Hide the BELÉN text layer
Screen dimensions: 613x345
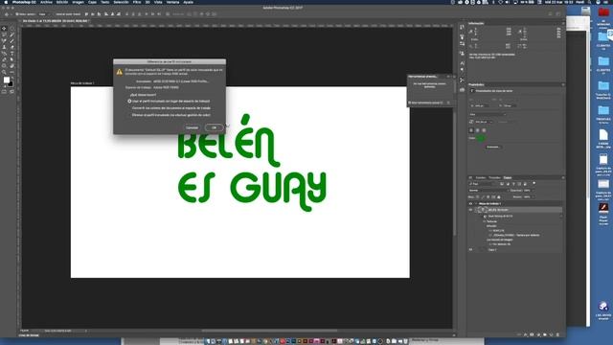(470, 210)
